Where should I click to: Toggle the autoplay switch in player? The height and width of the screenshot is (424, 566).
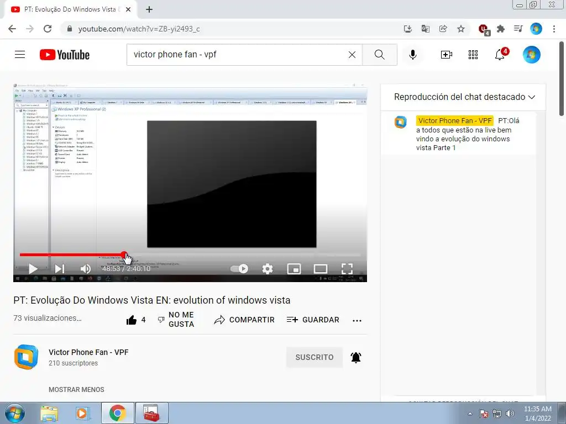point(239,269)
